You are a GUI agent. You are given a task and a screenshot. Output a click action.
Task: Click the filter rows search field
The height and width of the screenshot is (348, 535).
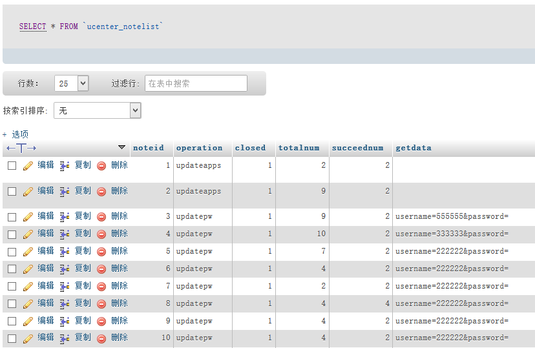coord(196,83)
